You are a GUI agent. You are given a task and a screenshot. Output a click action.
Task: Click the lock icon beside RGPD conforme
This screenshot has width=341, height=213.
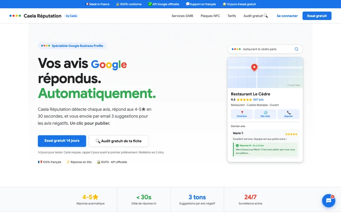coord(118,4)
